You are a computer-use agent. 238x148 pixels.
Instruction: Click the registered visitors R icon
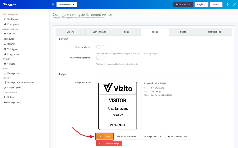click(x=5, y=83)
